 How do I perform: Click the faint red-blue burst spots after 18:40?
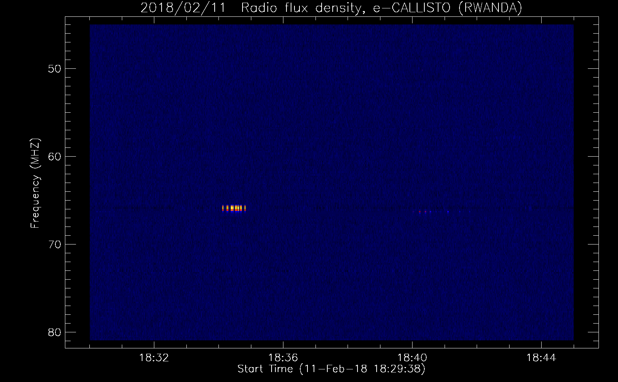point(441,211)
